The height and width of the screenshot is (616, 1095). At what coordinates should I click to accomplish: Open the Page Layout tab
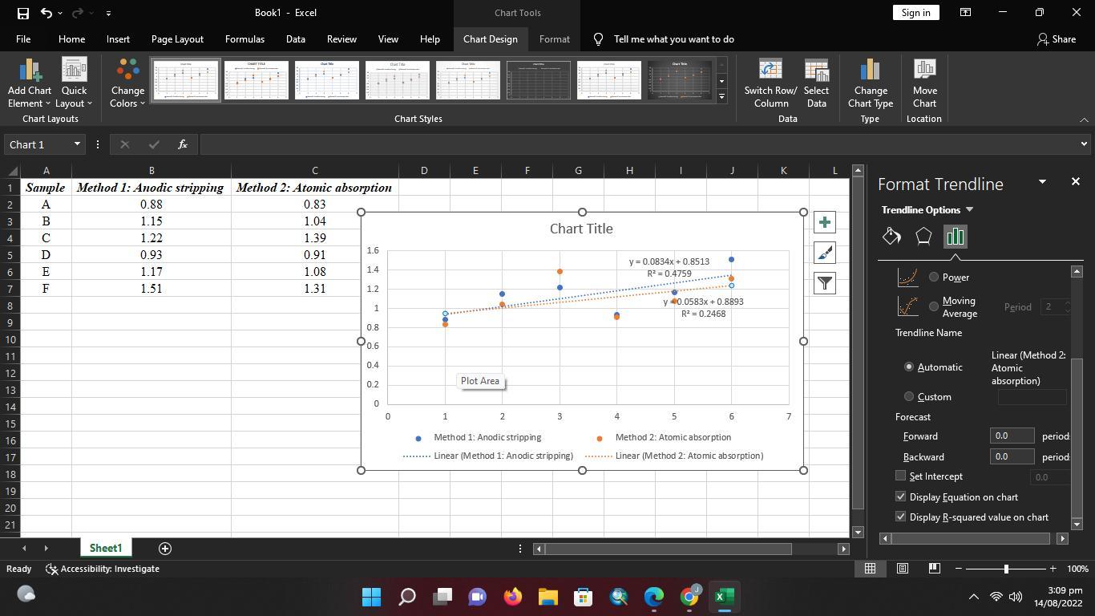pyautogui.click(x=177, y=39)
